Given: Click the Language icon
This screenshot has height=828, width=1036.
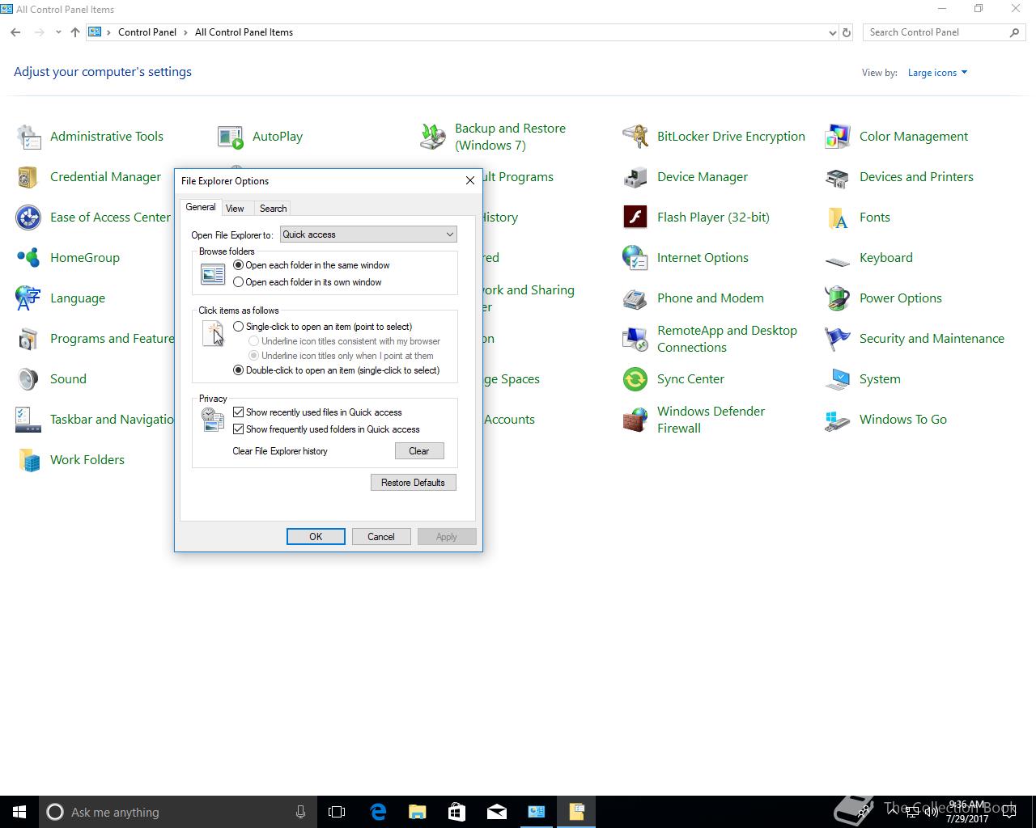Looking at the screenshot, I should pyautogui.click(x=28, y=298).
